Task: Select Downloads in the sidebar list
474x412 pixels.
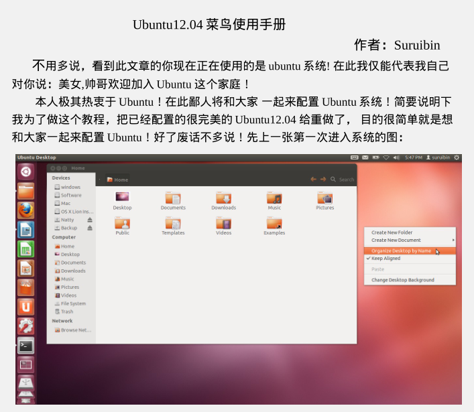Action: (x=71, y=271)
